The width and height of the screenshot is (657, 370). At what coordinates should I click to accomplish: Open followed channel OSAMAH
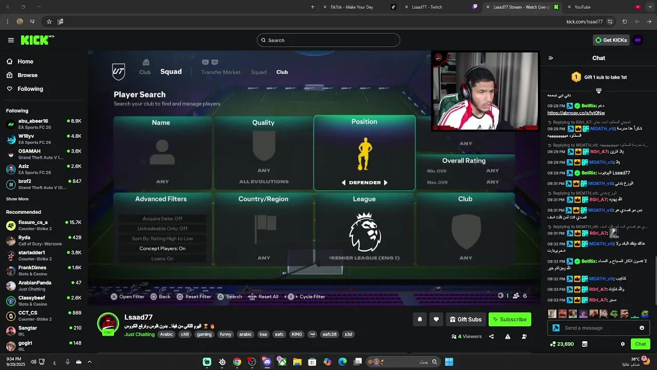click(43, 154)
